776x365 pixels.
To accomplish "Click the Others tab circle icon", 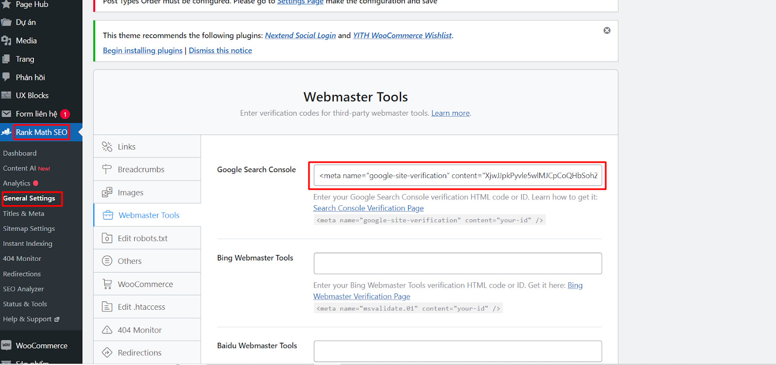I will [x=107, y=261].
